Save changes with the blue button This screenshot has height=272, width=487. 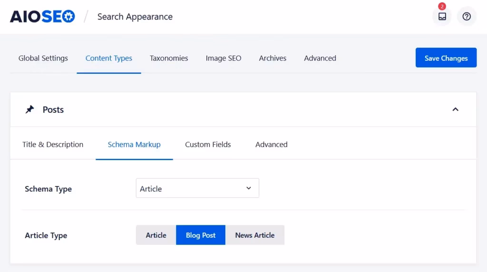tap(446, 58)
